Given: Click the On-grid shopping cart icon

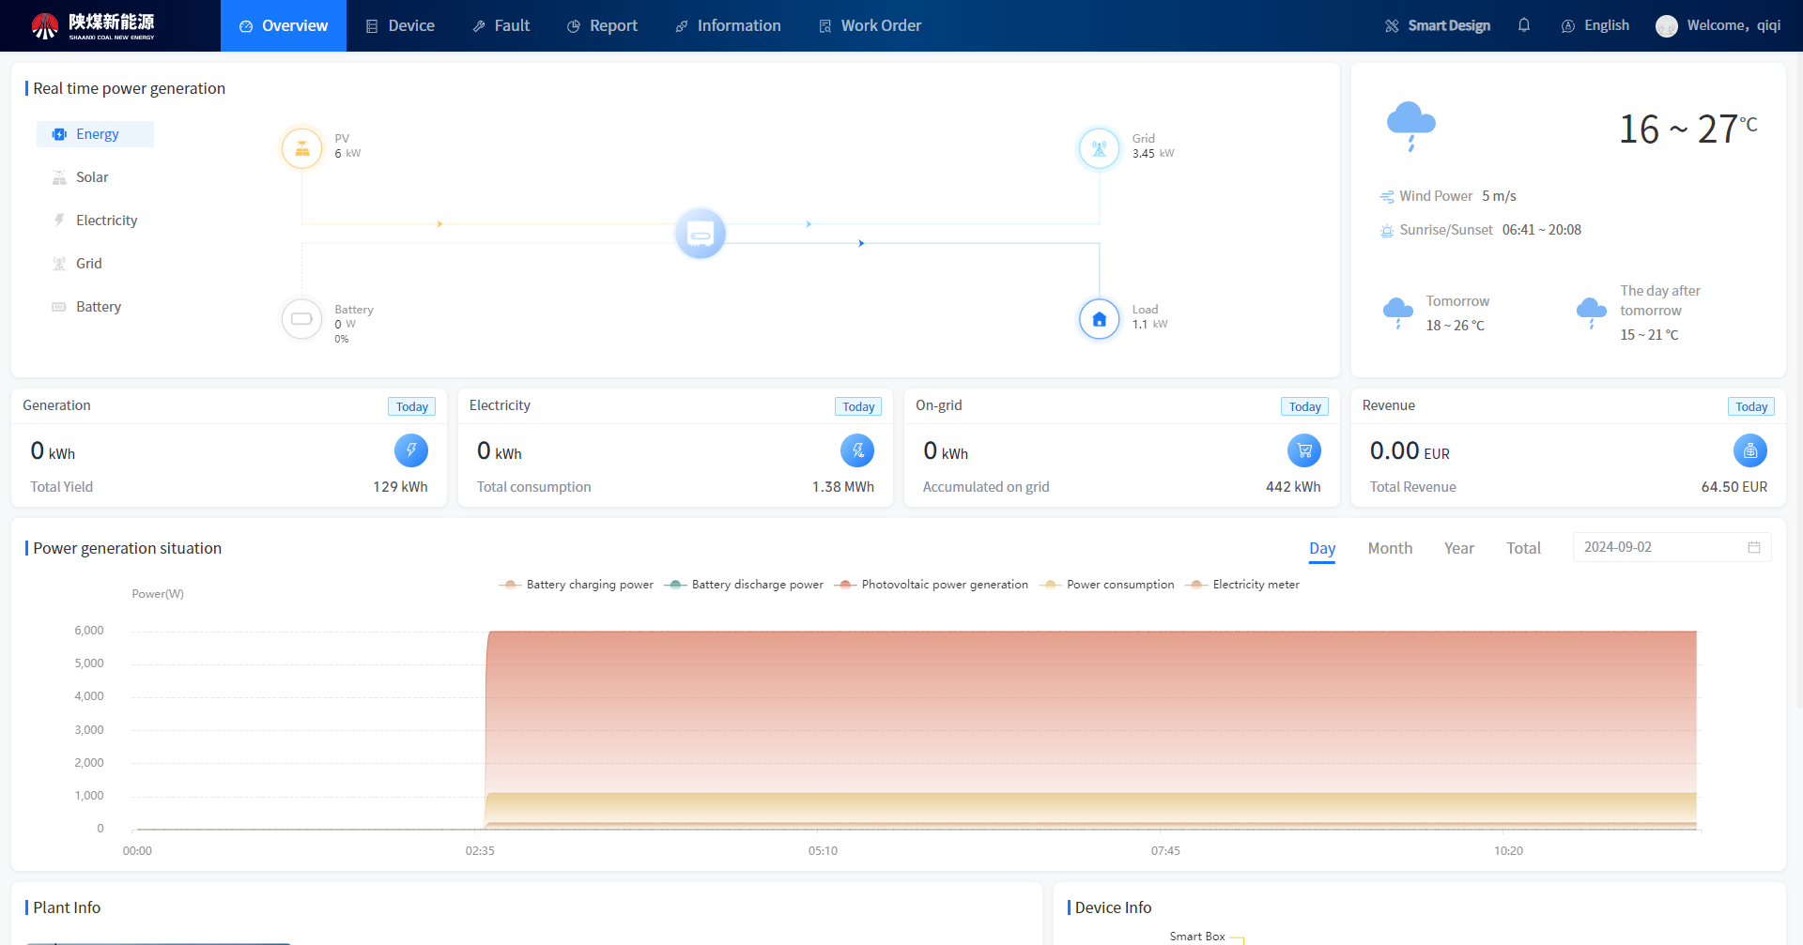Looking at the screenshot, I should tap(1303, 450).
